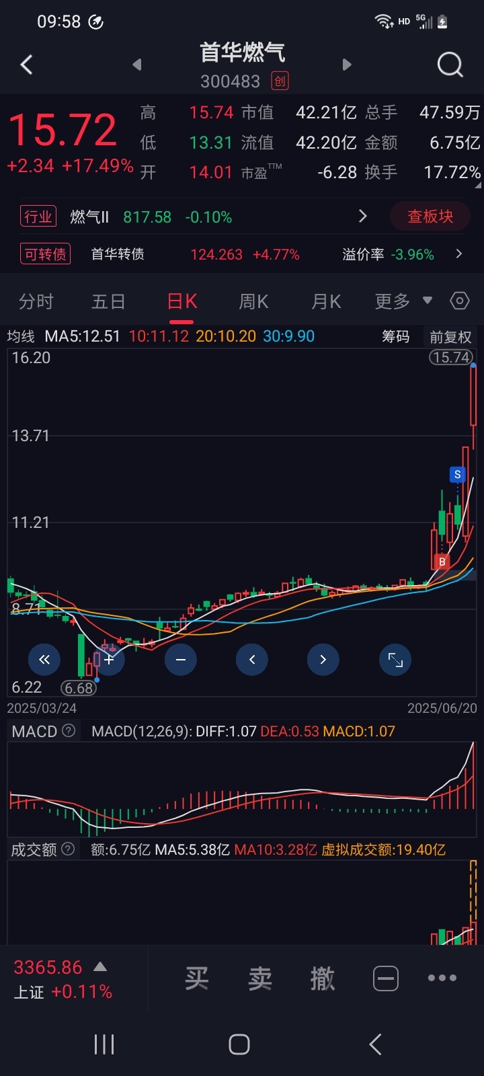Viewport: 484px width, 1076px height.
Task: Tap the 撤 cancel order button
Action: pyautogui.click(x=323, y=978)
